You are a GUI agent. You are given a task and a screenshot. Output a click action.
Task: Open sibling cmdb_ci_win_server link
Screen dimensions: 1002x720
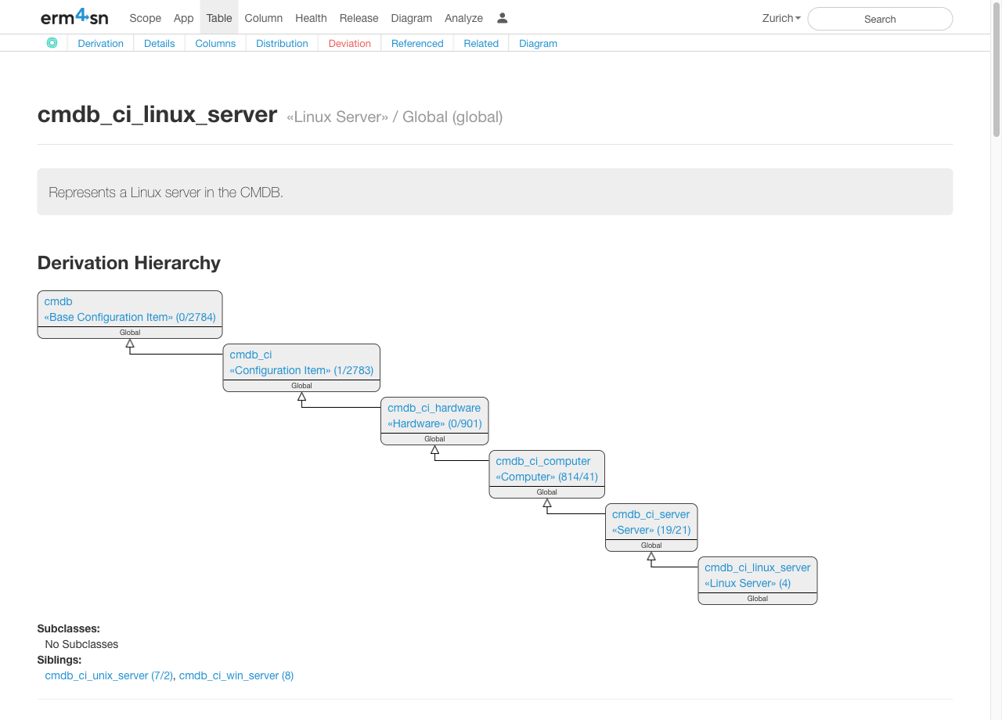236,675
